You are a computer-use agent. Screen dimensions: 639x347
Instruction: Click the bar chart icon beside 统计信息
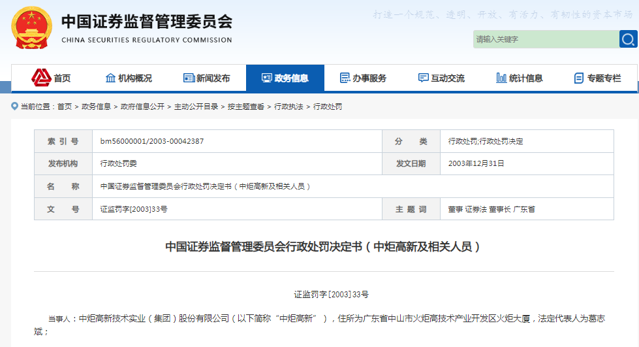pyautogui.click(x=501, y=78)
